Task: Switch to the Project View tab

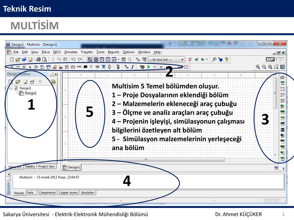Action: pos(46,166)
